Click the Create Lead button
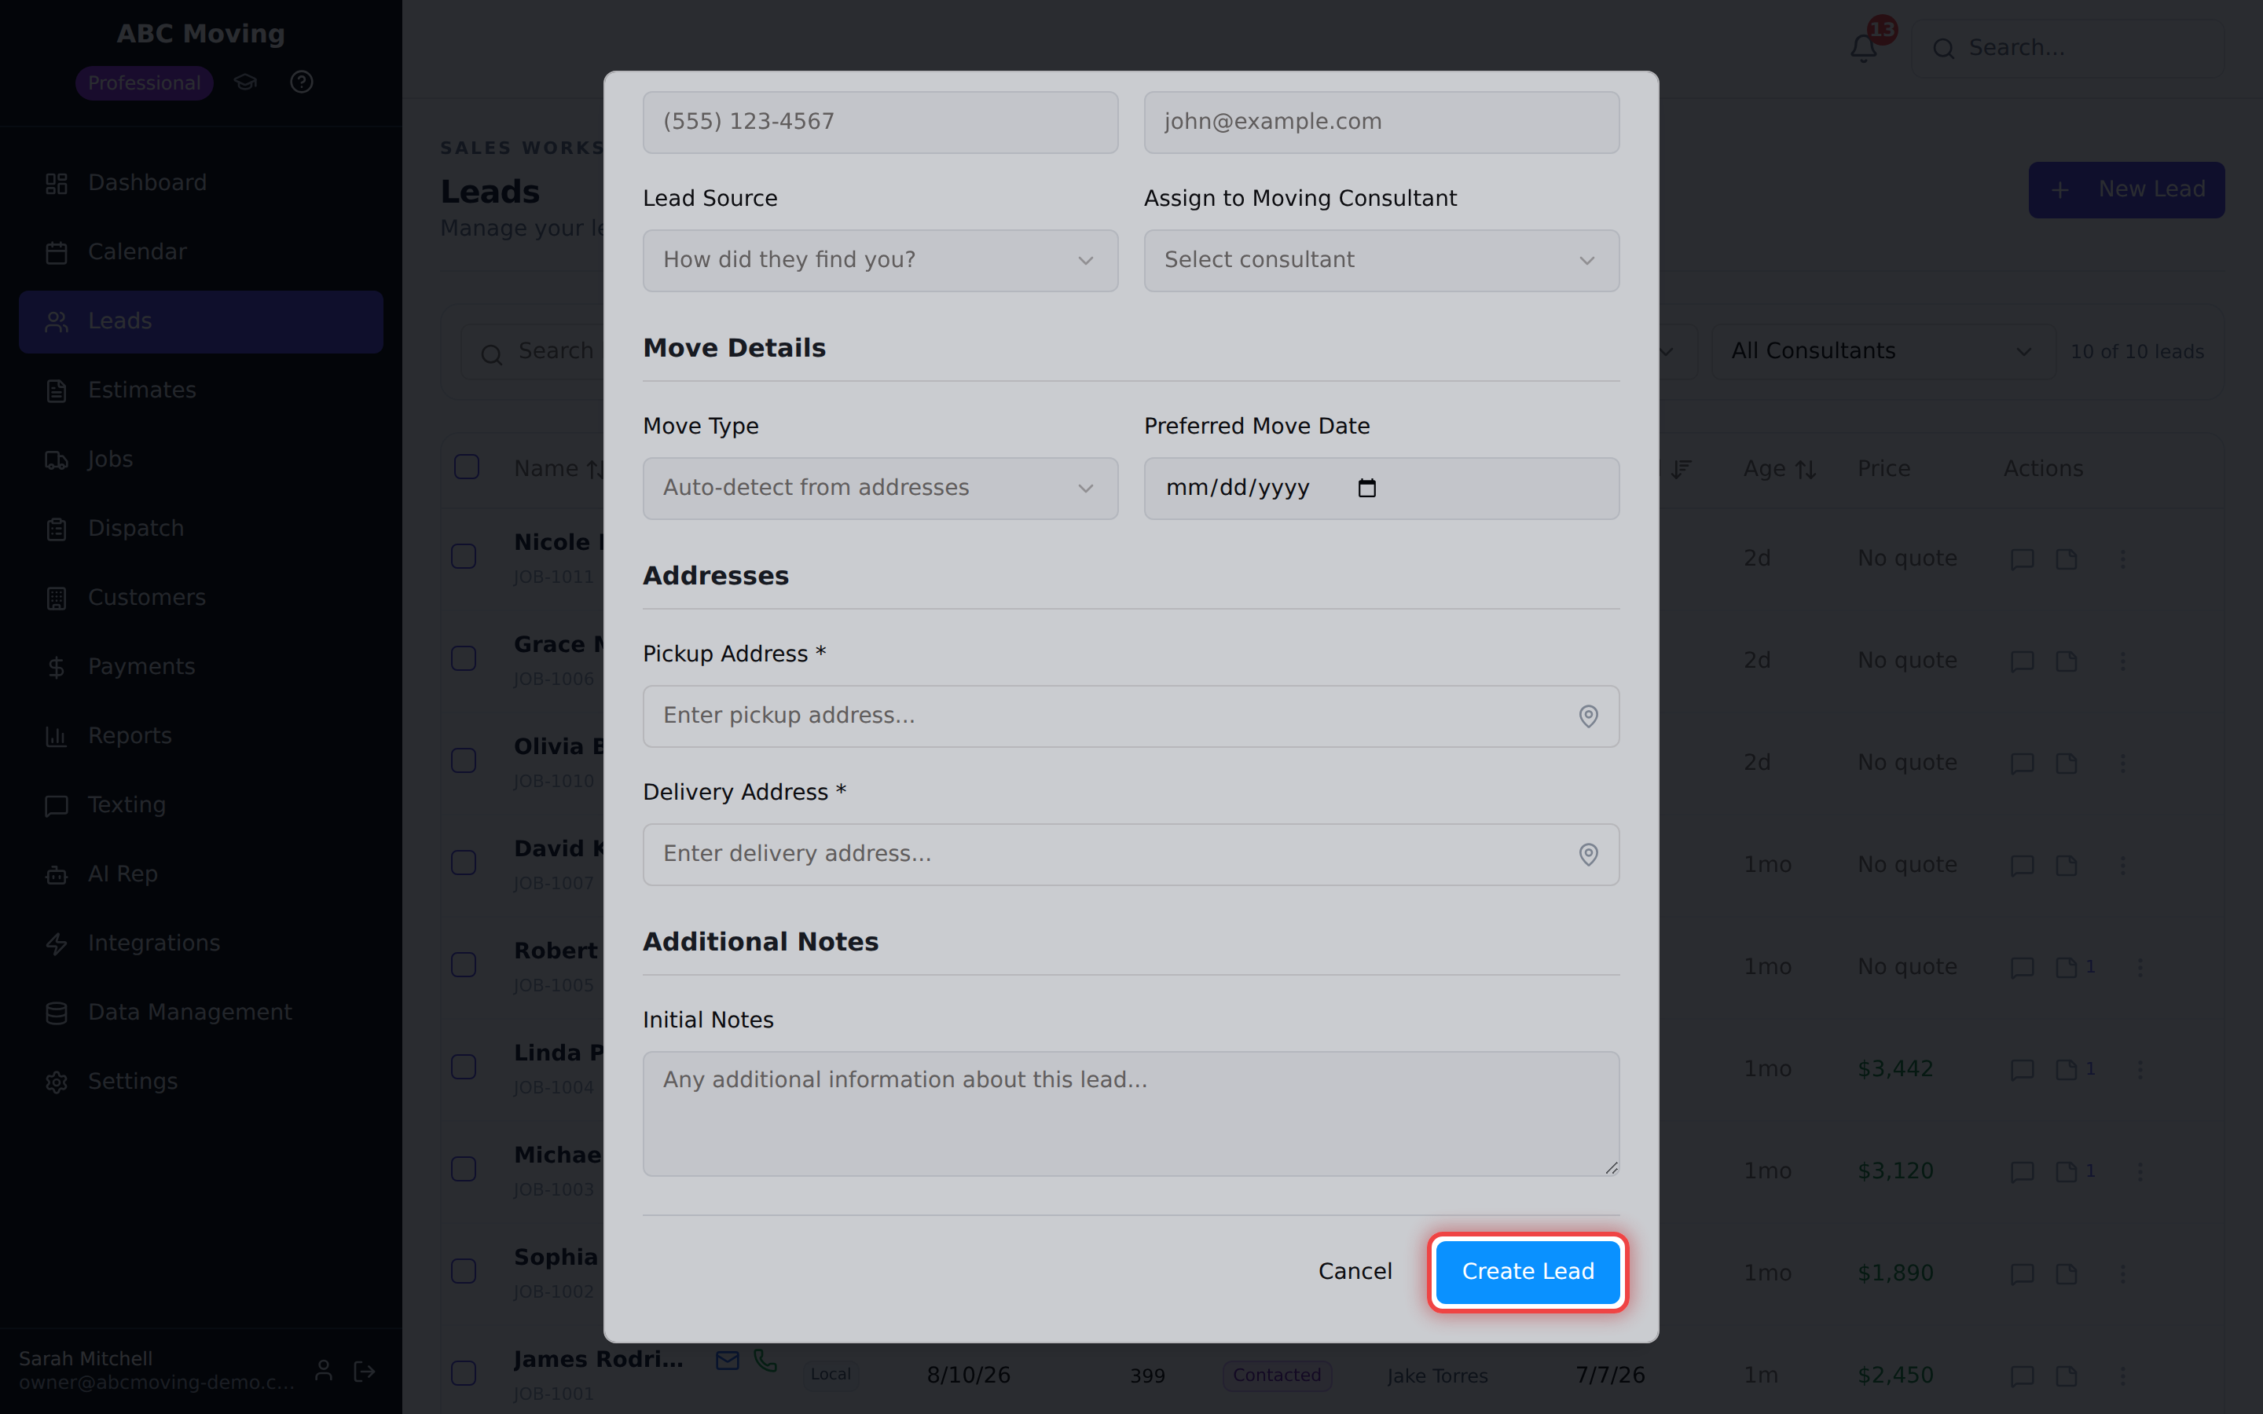 click(1527, 1272)
